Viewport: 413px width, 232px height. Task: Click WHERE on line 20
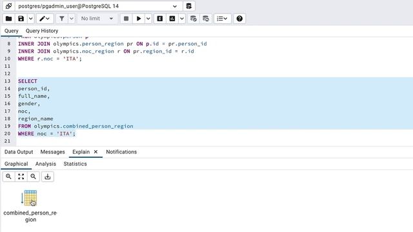pyautogui.click(x=26, y=133)
